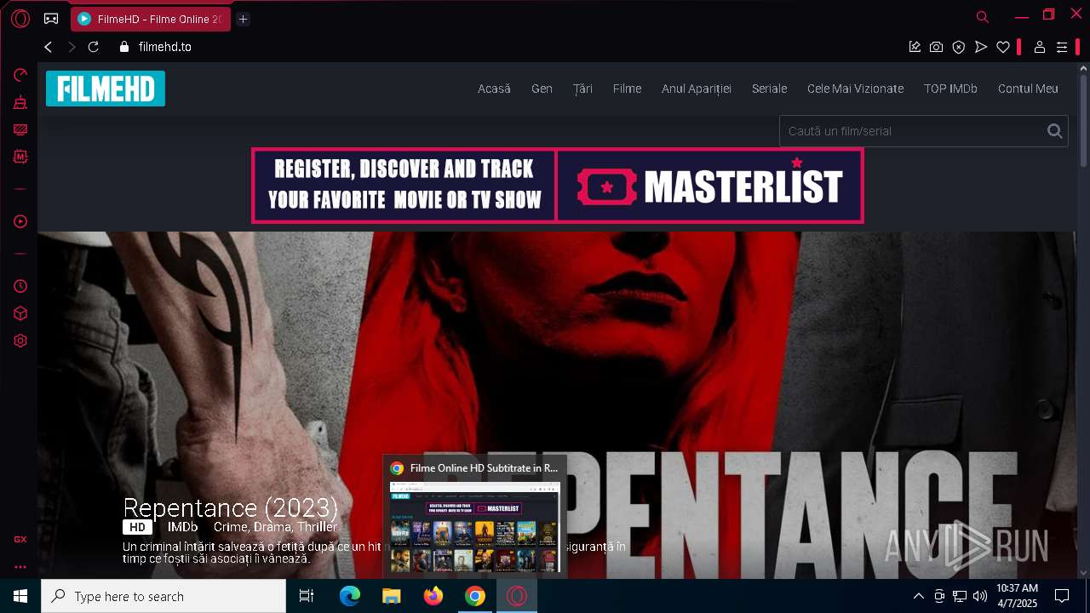Go forward with the forward arrow
Image resolution: width=1090 pixels, height=613 pixels.
72,47
